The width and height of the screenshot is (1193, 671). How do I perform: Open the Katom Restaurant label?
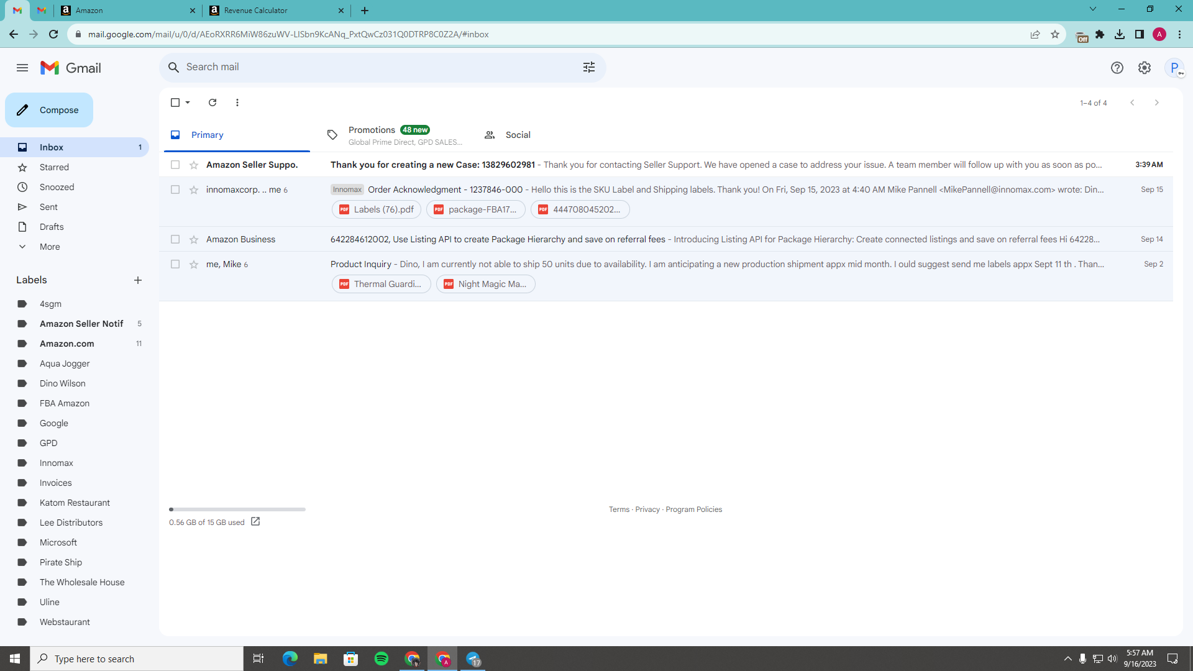click(x=75, y=503)
